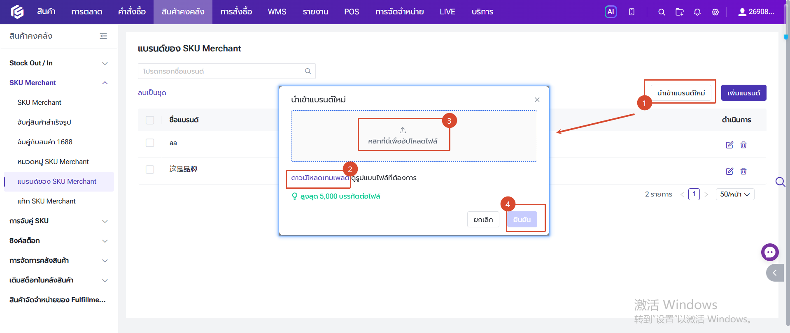The image size is (790, 333).
Task: Open the settings gear icon in header
Action: (x=715, y=12)
